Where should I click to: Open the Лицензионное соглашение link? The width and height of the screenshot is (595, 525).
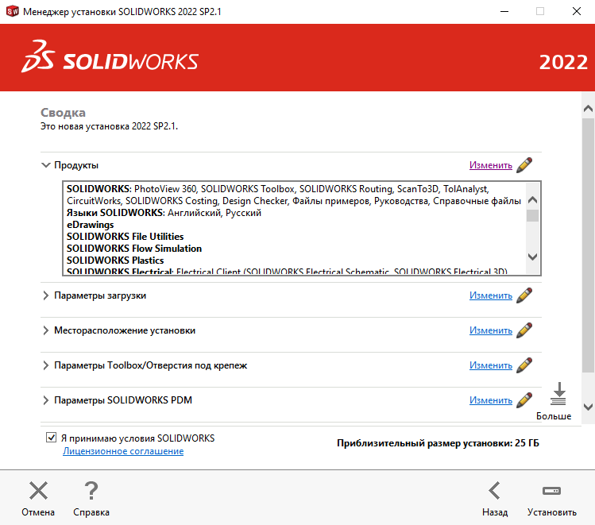click(x=123, y=451)
